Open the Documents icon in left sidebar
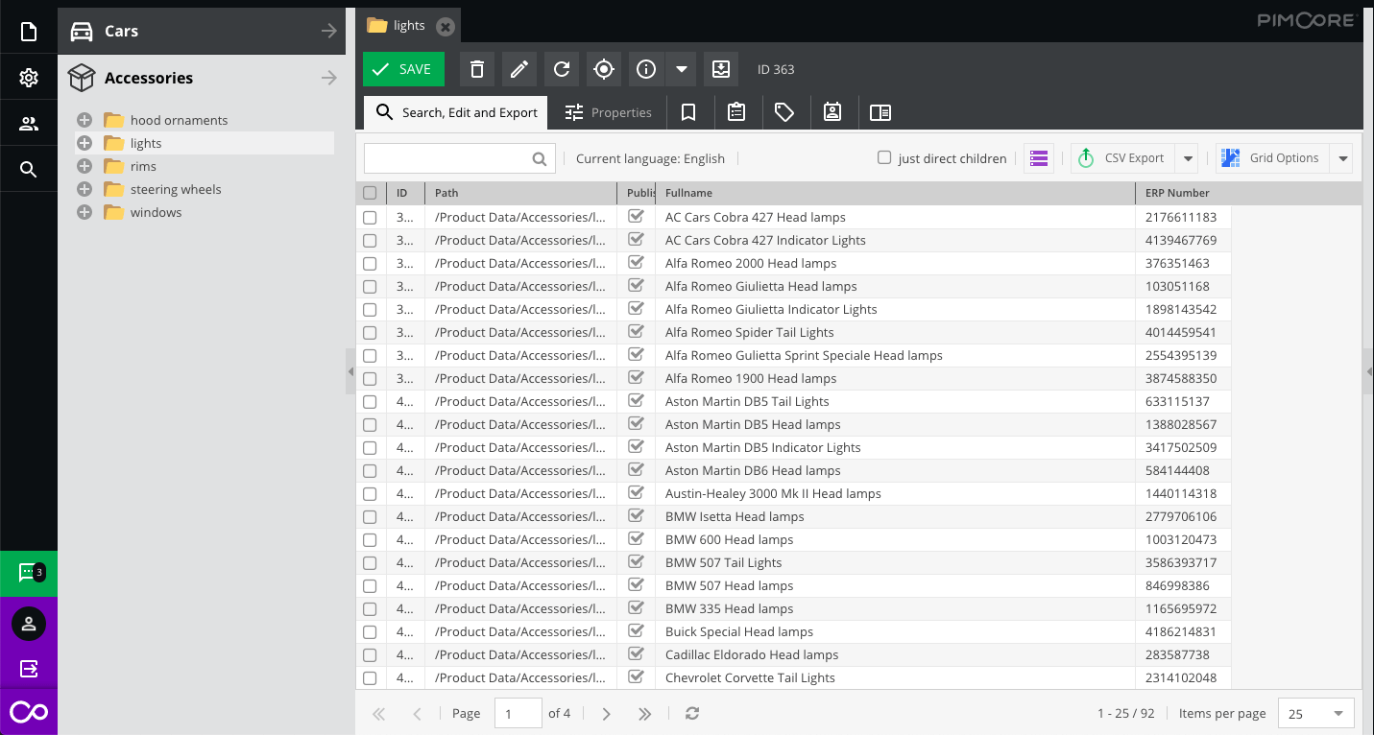Image resolution: width=1374 pixels, height=735 pixels. coord(29,32)
